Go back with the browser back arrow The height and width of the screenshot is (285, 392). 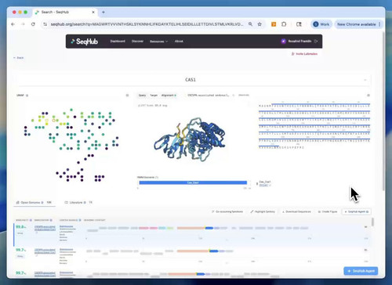13,24
